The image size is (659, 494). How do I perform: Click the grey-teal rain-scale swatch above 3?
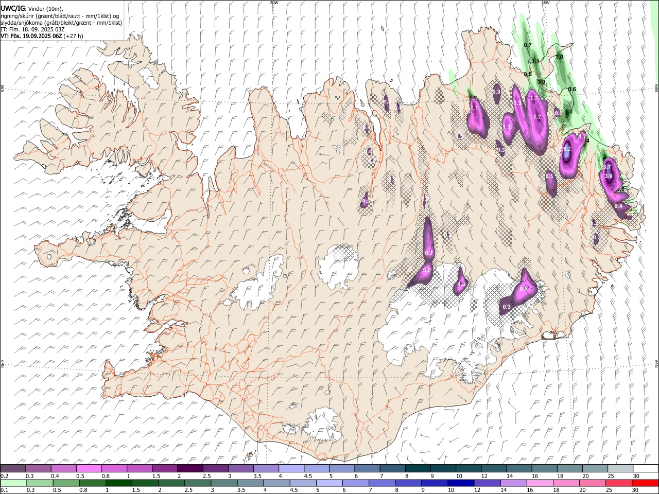point(224,483)
